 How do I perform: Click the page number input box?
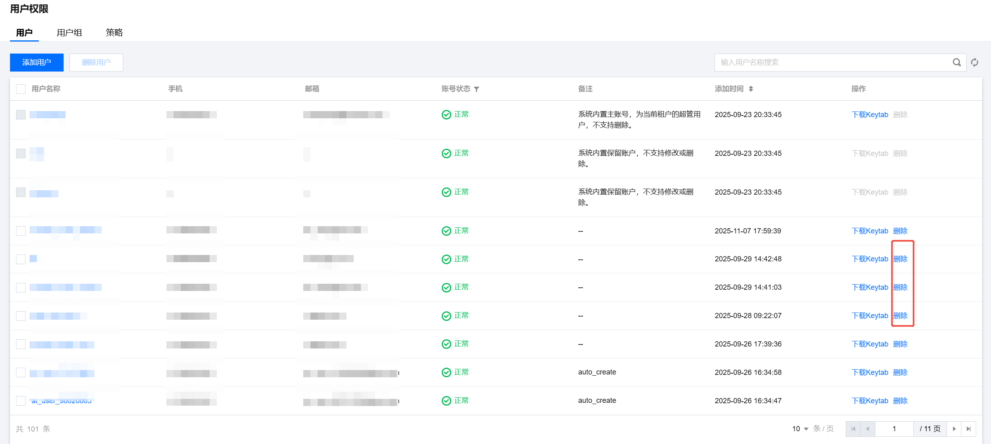click(894, 429)
